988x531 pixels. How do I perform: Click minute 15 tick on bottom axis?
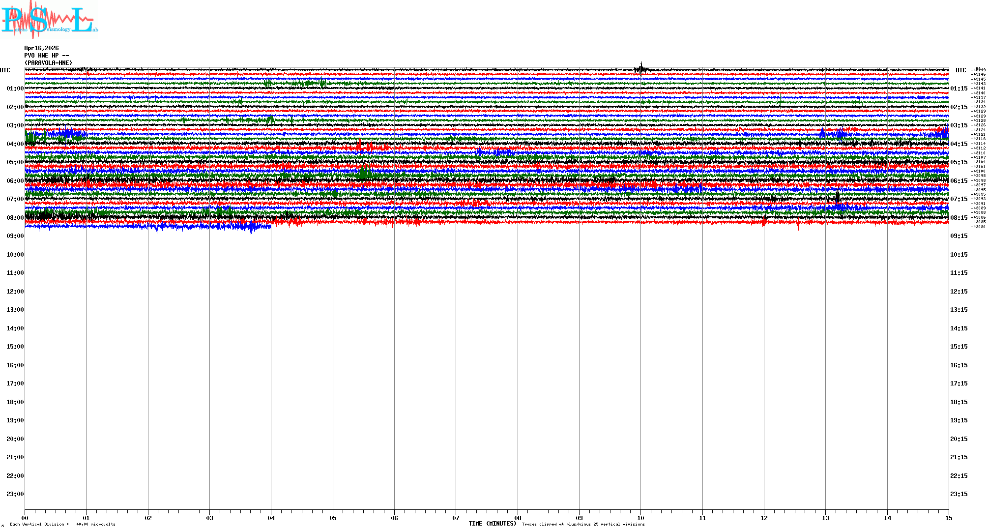pyautogui.click(x=948, y=518)
